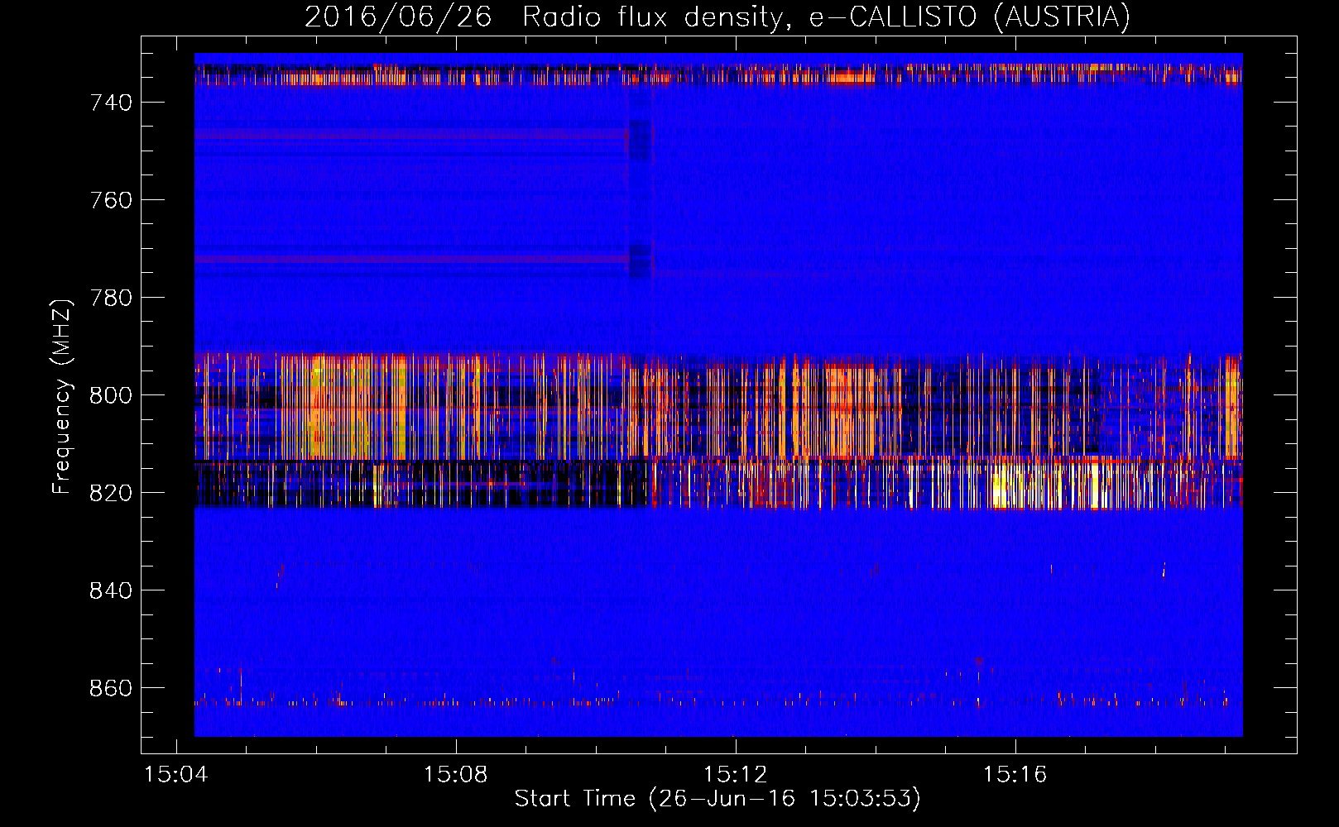Click the 800 frequency tick label
1339x827 pixels.
pyautogui.click(x=111, y=395)
